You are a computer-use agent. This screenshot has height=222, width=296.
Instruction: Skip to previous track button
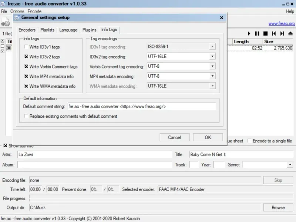pos(274,34)
